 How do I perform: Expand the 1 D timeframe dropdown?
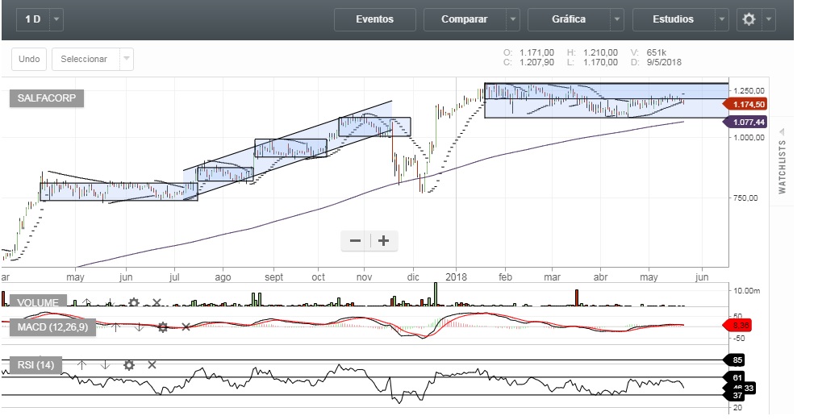(56, 19)
